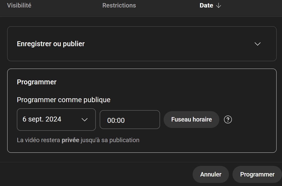Focus the 00:00 time input field
Viewport: 282px width, 186px height.
pyautogui.click(x=130, y=120)
